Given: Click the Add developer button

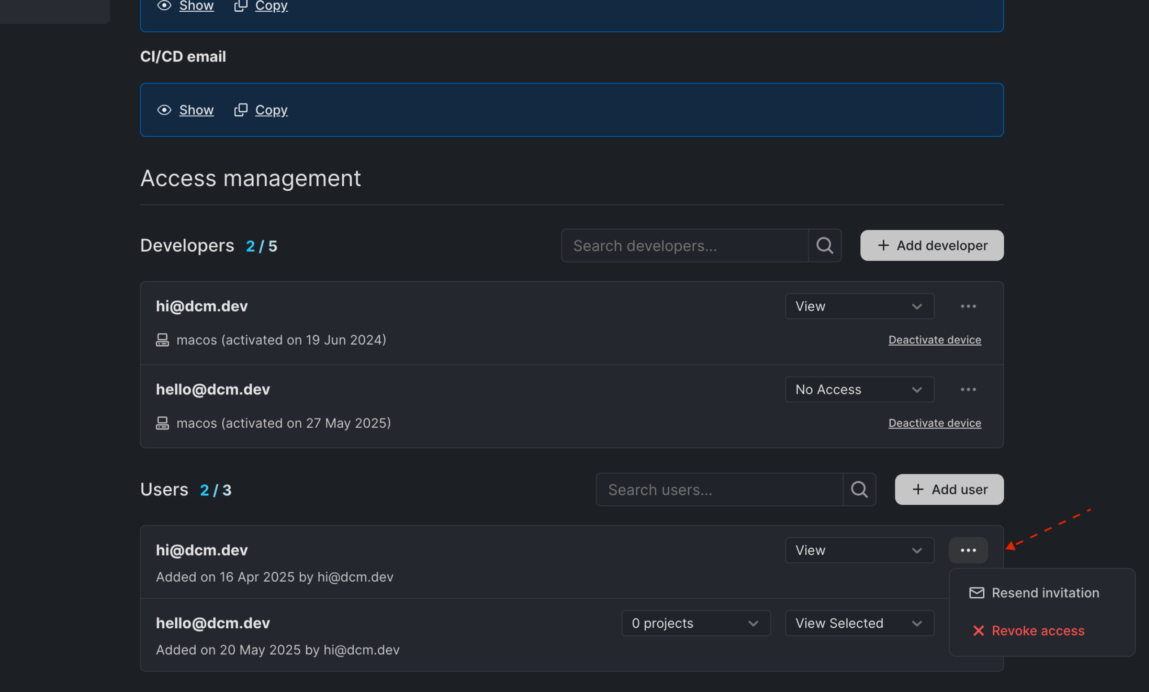Looking at the screenshot, I should (x=932, y=245).
